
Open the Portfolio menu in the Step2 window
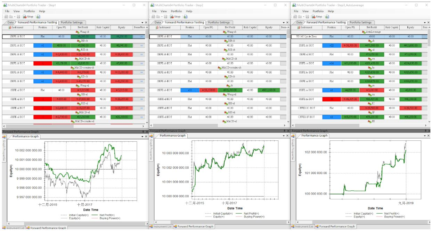[x=176, y=11]
